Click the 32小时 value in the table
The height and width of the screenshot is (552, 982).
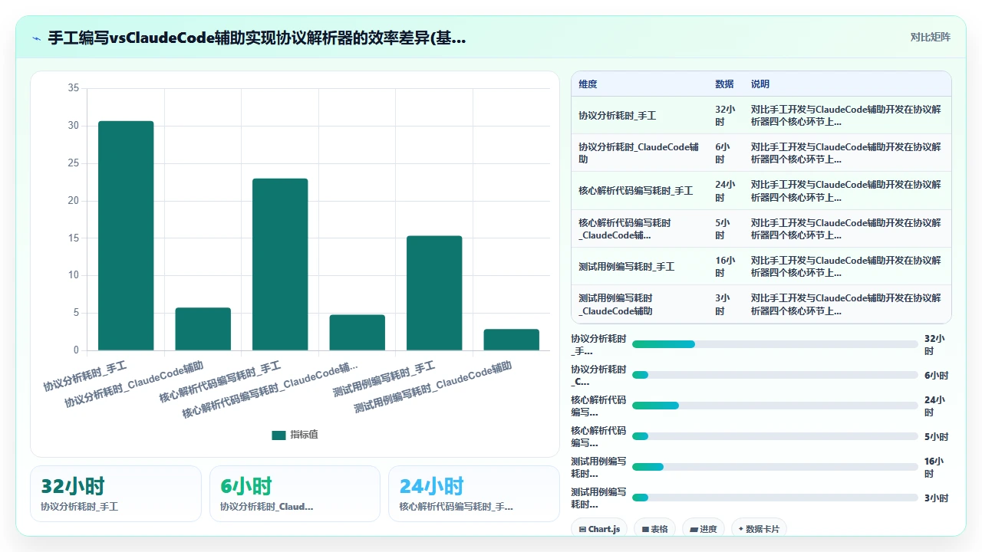click(x=725, y=116)
